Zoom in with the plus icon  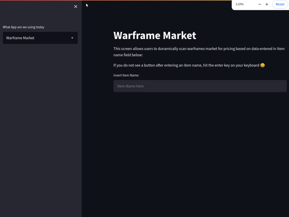[x=267, y=4]
